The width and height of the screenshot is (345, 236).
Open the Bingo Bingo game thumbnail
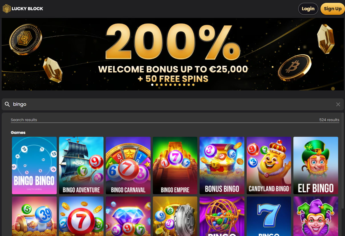tap(34, 165)
